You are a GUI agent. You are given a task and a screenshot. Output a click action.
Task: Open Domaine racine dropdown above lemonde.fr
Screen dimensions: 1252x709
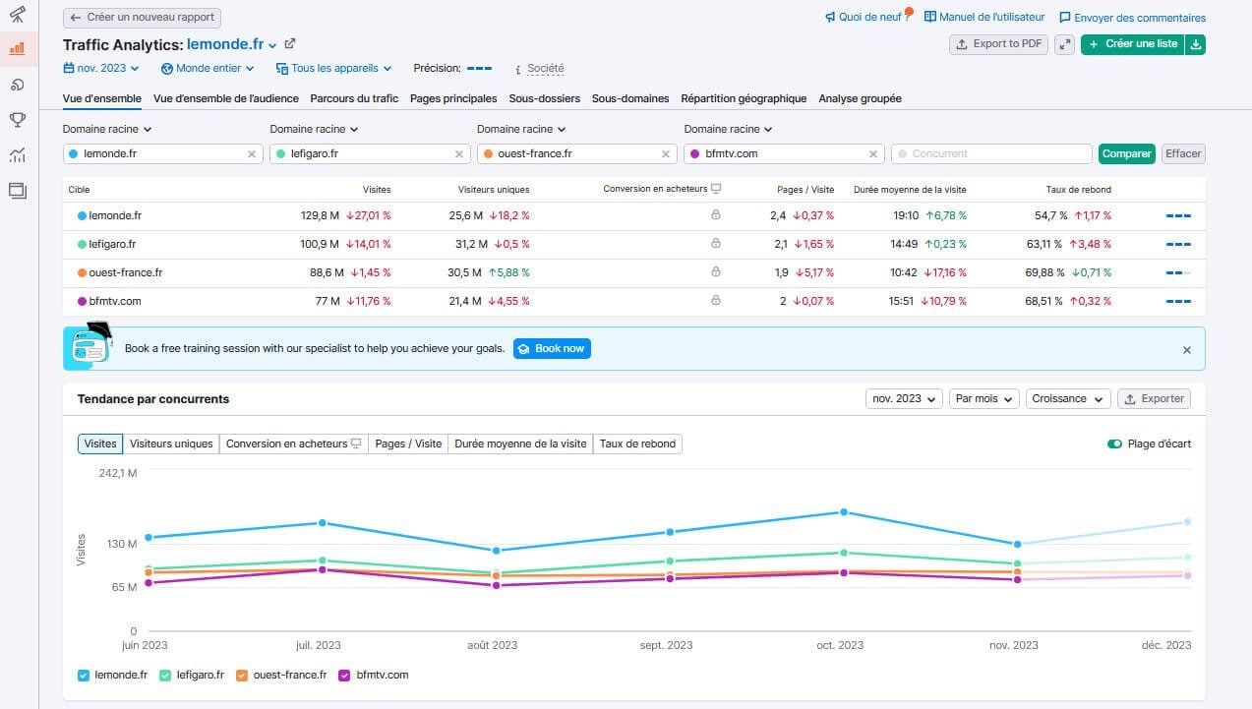107,129
